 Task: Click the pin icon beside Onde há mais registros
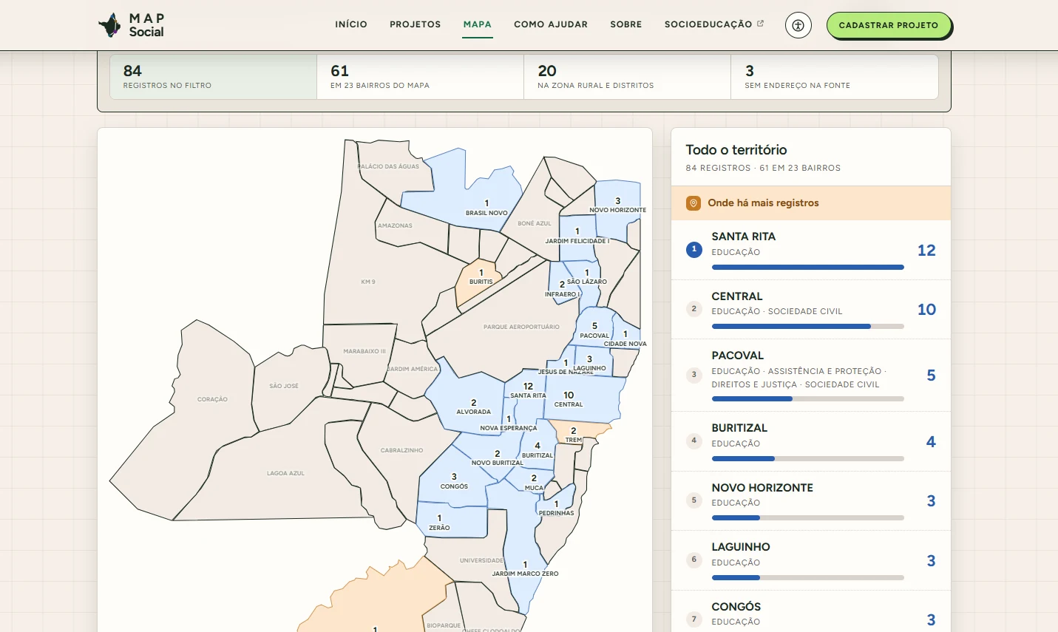693,203
